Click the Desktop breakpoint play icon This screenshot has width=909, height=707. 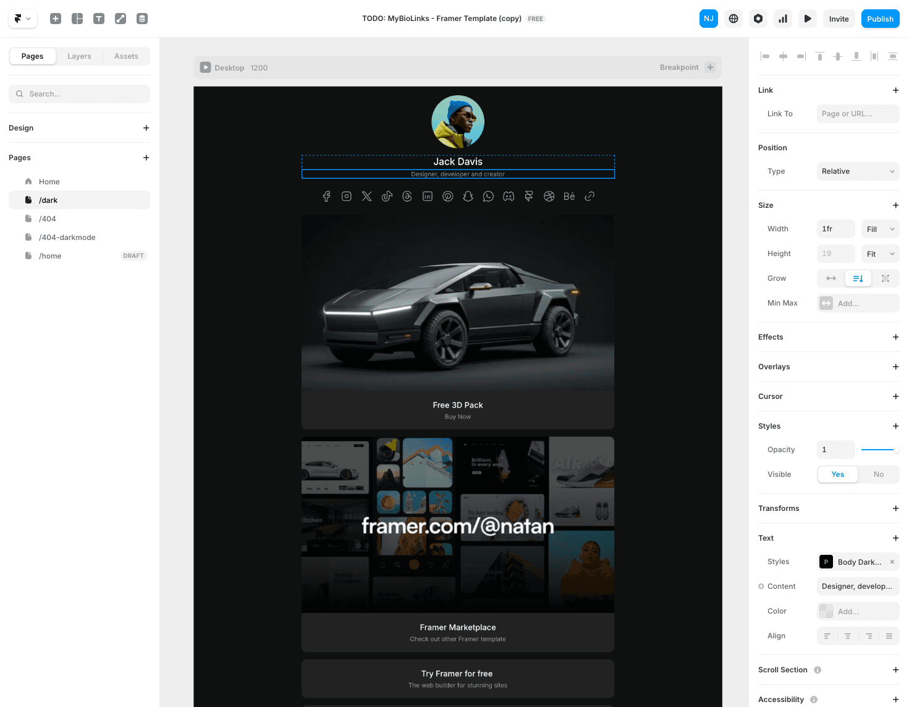pyautogui.click(x=205, y=67)
